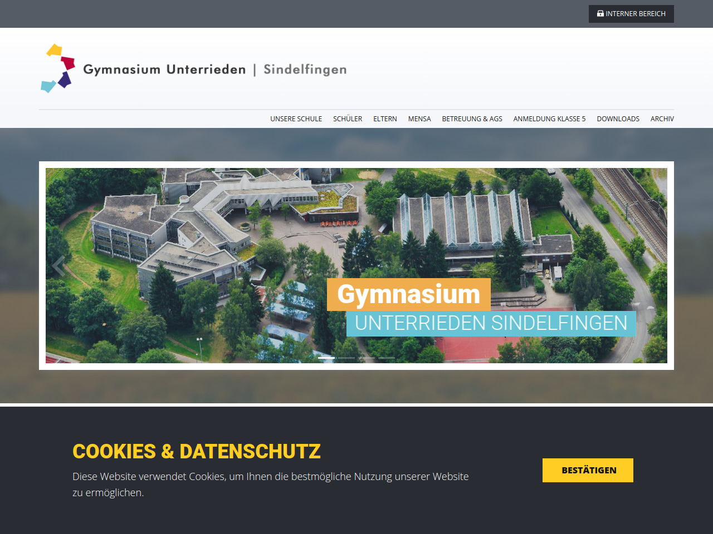Show the fourth carousel slide indicator
713x534 pixels.
(x=387, y=358)
